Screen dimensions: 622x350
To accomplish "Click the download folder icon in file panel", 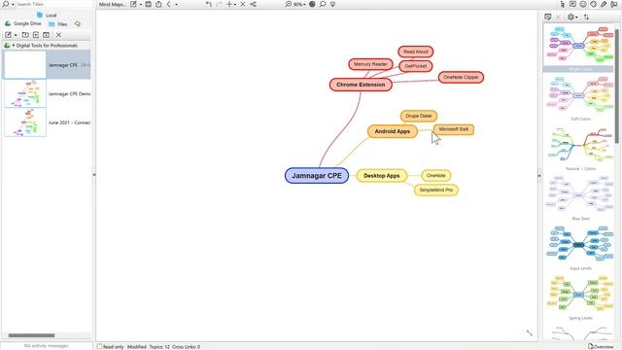I will pos(46,35).
